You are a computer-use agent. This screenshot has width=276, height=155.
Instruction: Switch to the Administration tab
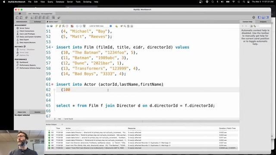pos(22,22)
